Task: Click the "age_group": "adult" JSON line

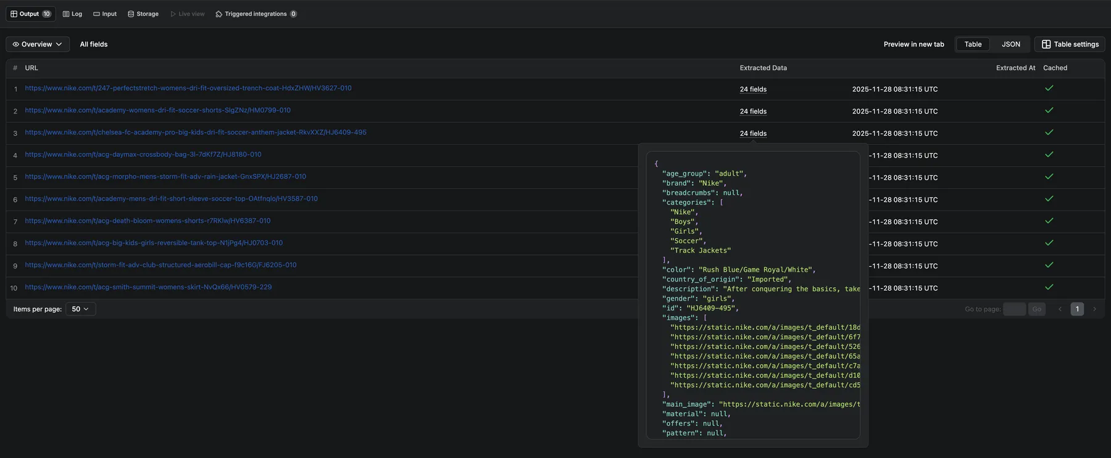Action: click(704, 173)
